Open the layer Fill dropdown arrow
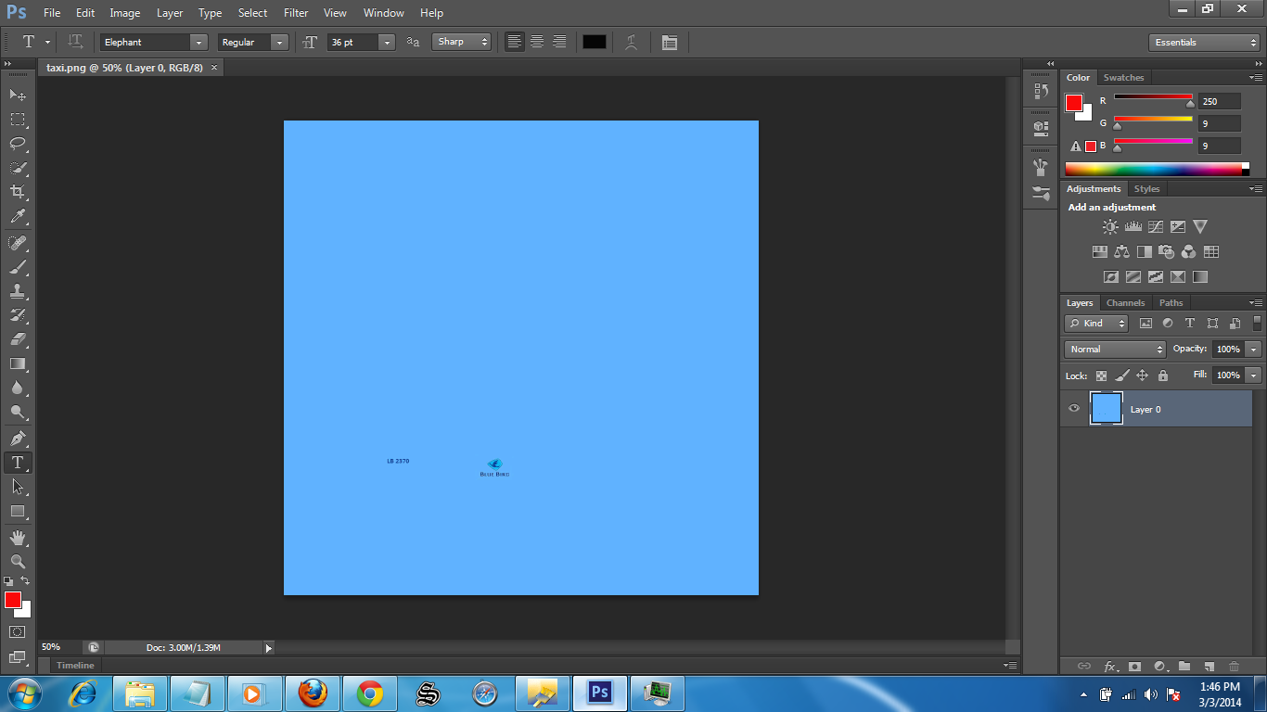 [x=1254, y=375]
